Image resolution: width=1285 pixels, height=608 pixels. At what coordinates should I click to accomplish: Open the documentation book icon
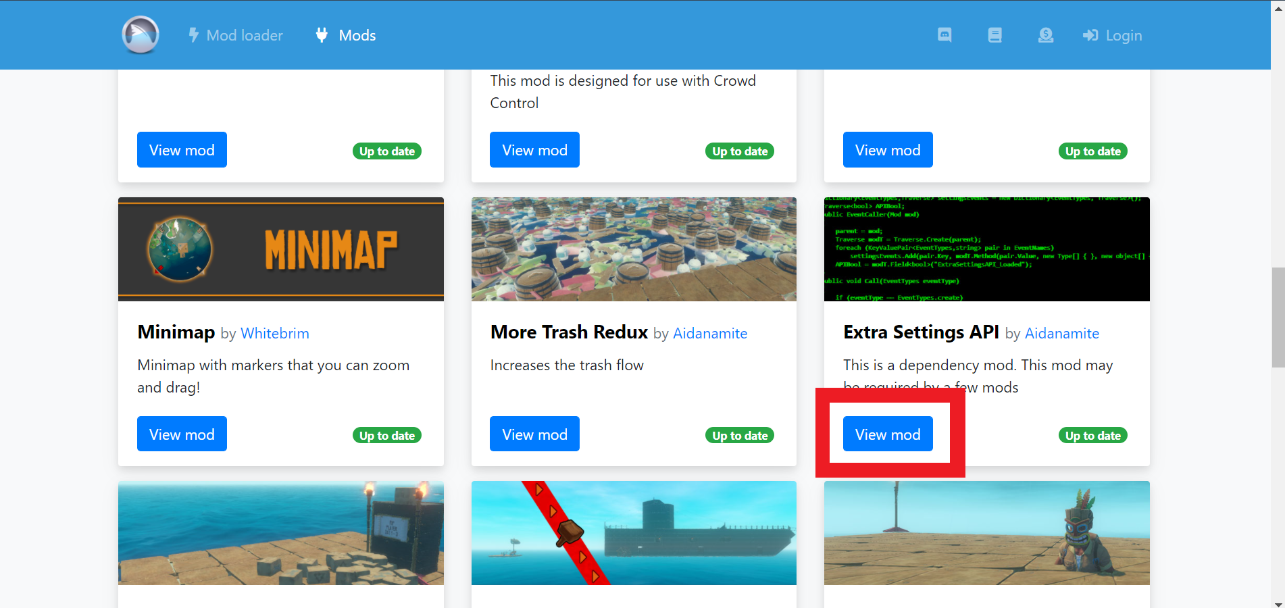[x=994, y=35]
